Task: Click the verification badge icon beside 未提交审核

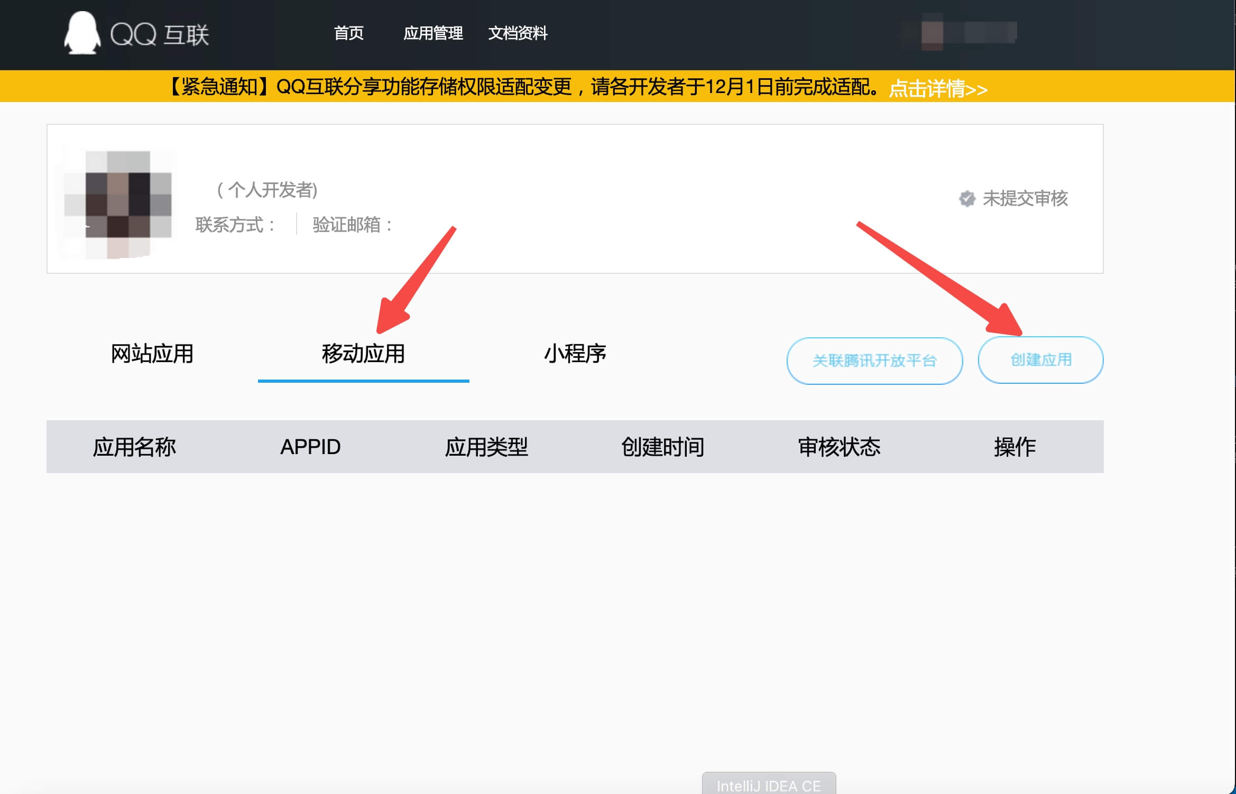Action: coord(967,199)
